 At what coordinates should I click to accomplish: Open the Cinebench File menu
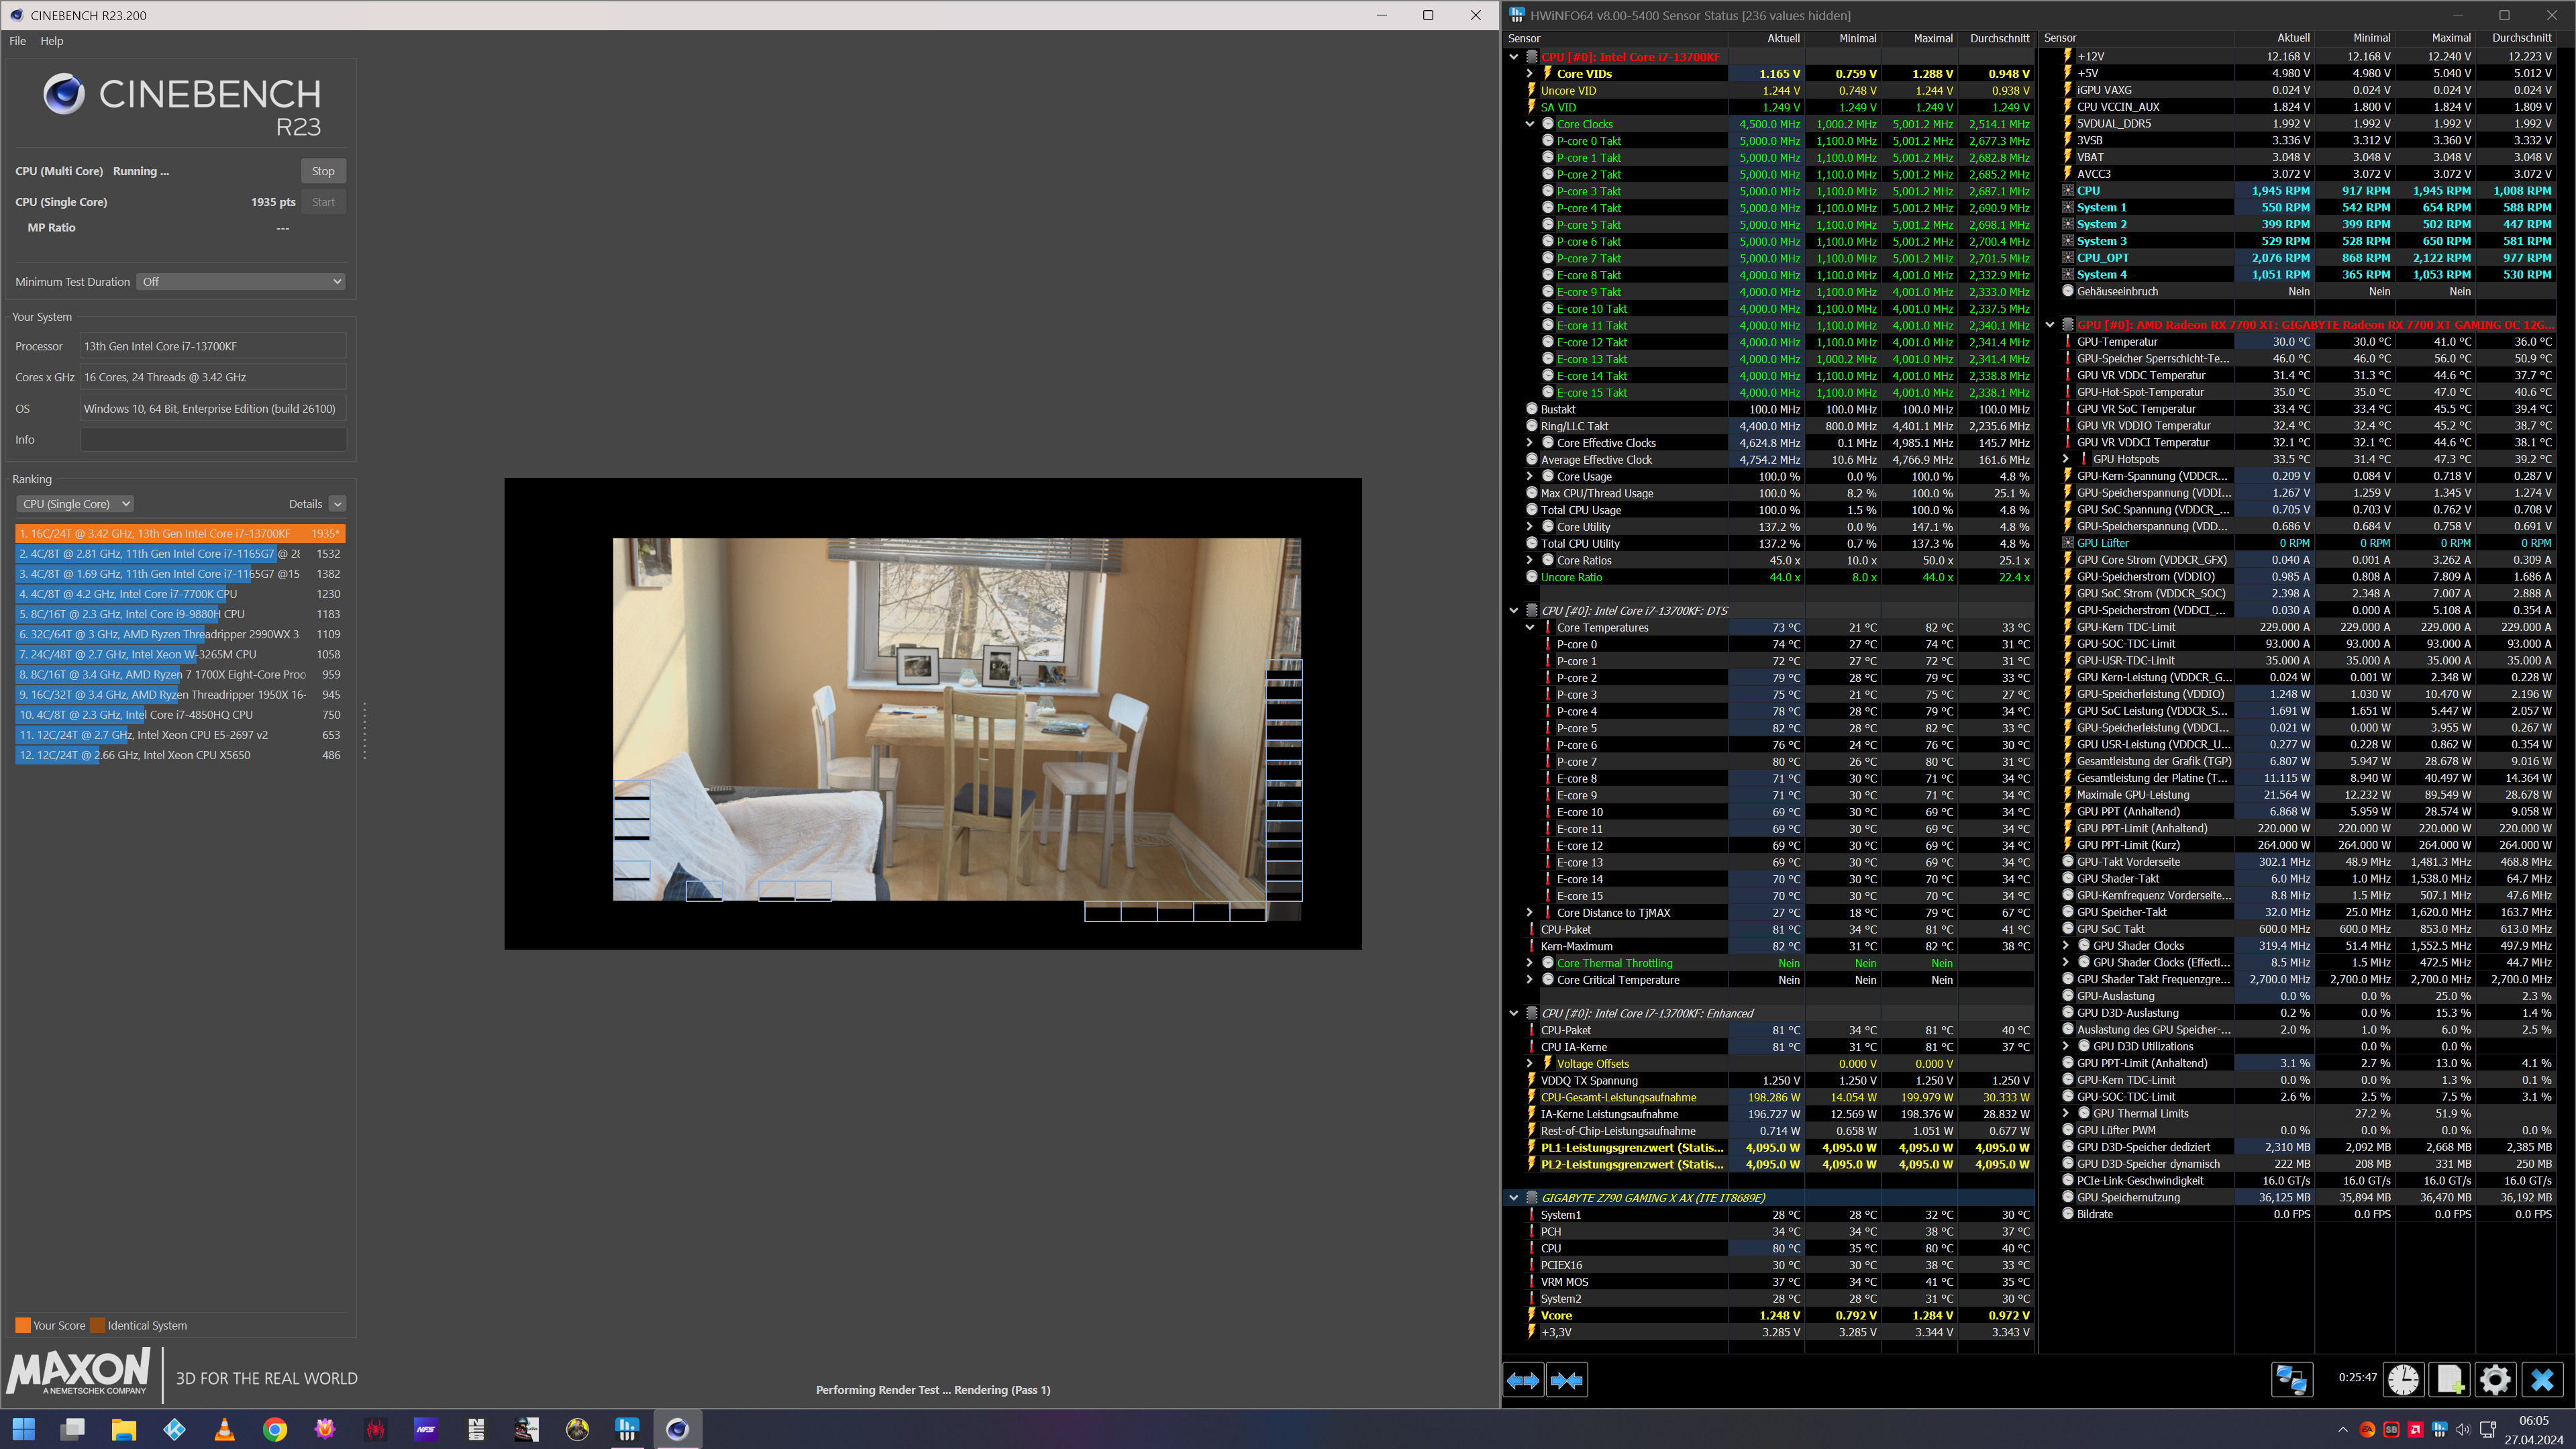pos(18,41)
